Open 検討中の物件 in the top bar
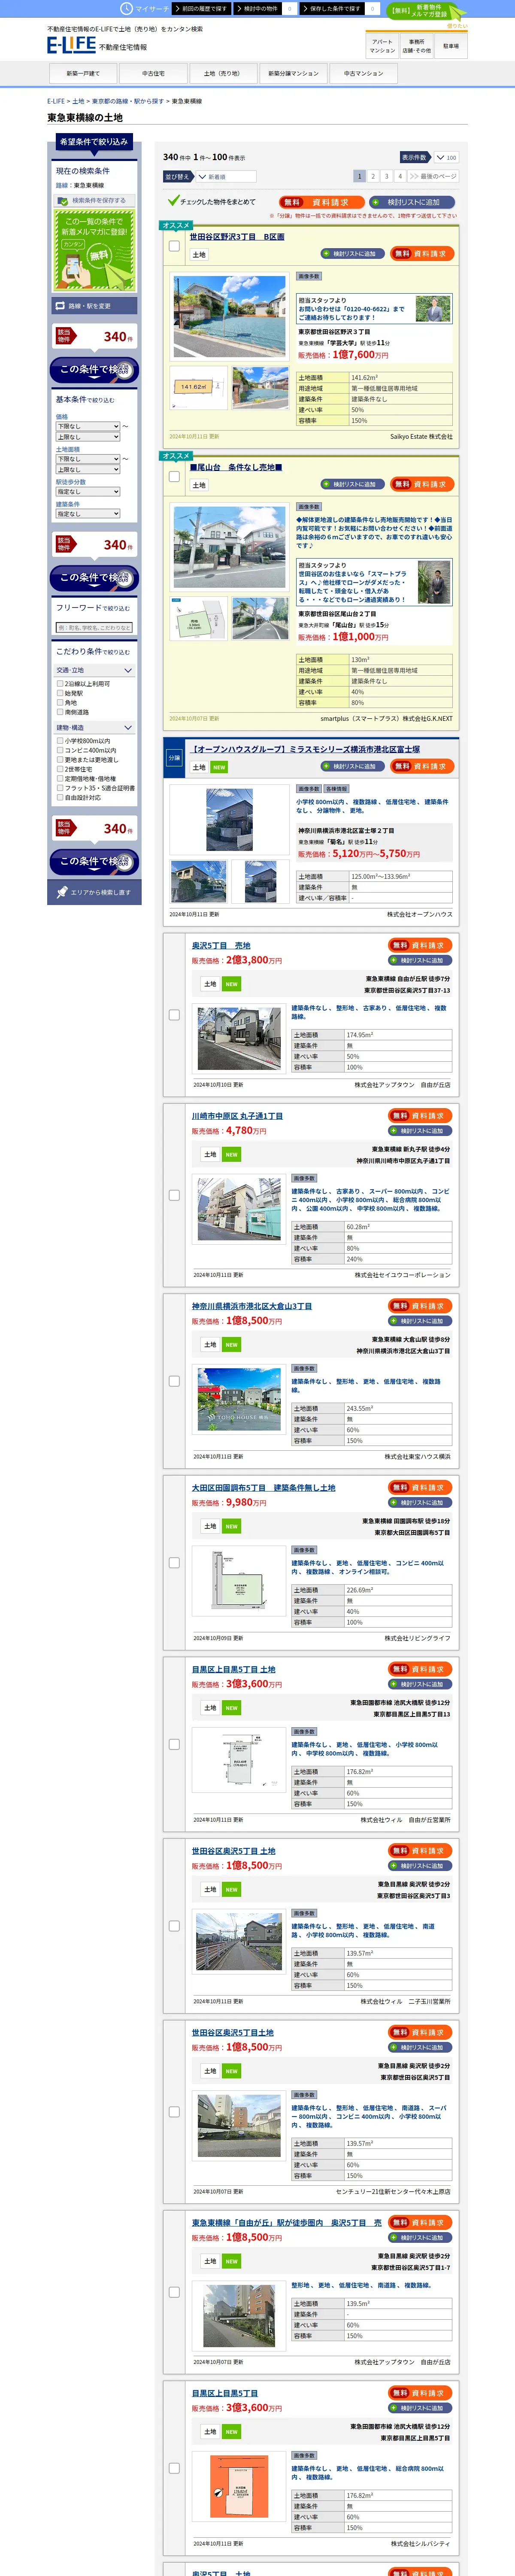Viewport: 515px width, 2576px height. [265, 8]
